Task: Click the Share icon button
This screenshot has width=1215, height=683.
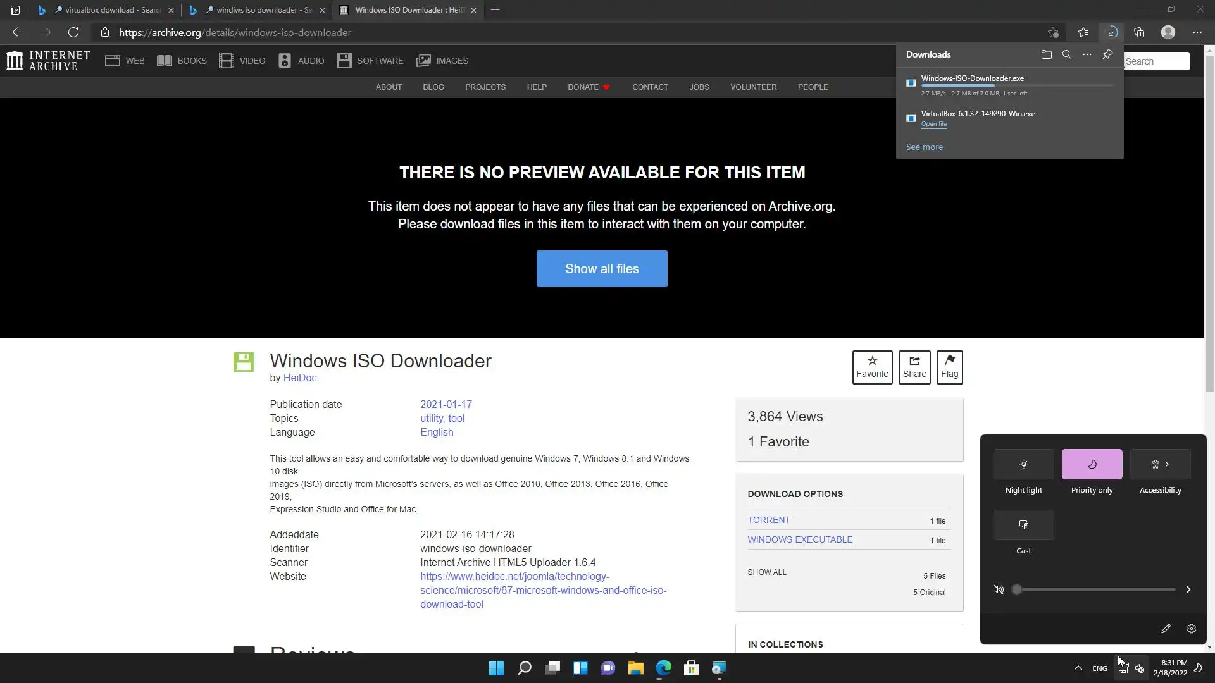Action: click(914, 367)
